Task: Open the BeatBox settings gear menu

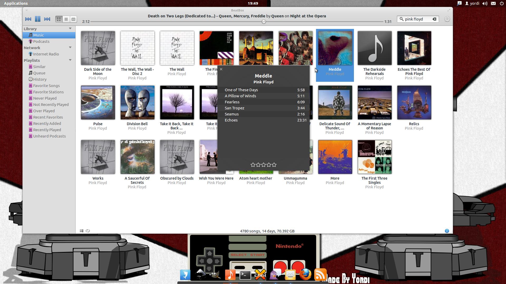Action: pos(447,19)
